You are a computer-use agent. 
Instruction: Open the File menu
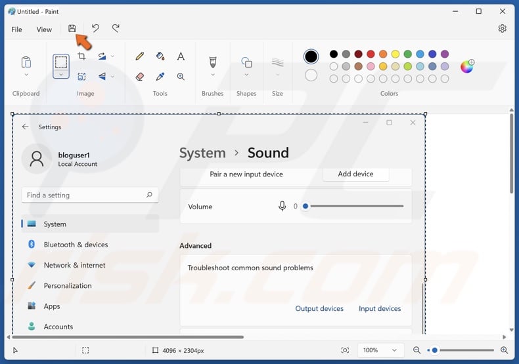pos(17,30)
